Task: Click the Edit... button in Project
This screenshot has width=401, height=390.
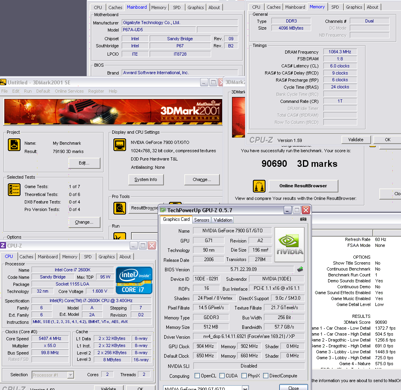Action: point(84,163)
